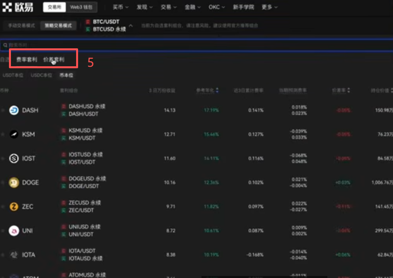The height and width of the screenshot is (278, 393).
Task: Click red sell badge next to IOTA/USDT
Action: coord(64,251)
